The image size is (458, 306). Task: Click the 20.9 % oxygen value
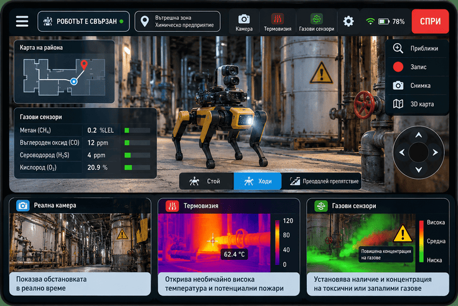click(97, 168)
